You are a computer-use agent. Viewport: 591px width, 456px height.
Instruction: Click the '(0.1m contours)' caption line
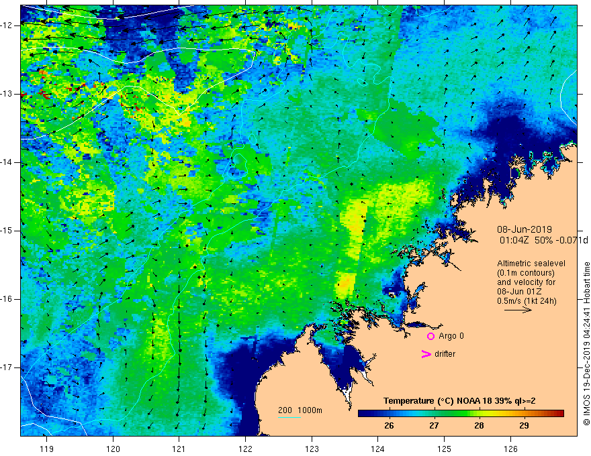(x=525, y=273)
